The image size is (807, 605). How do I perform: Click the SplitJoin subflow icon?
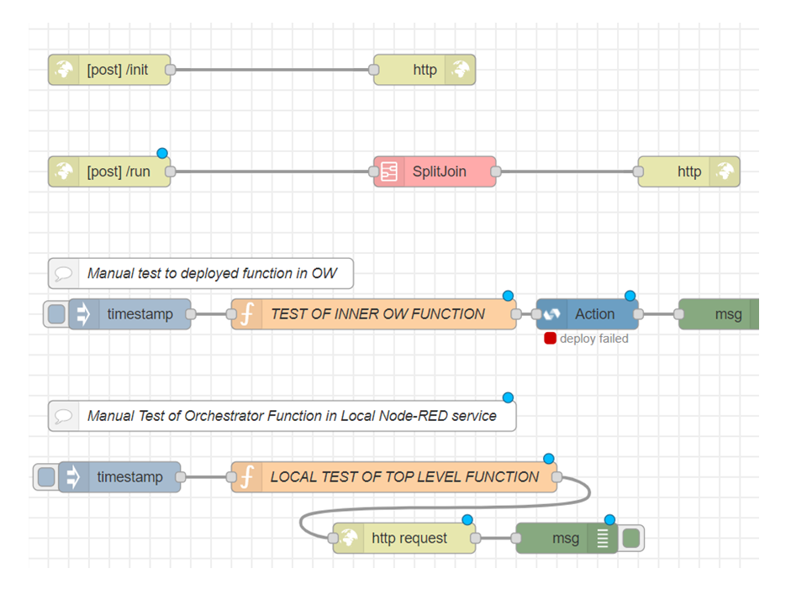pyautogui.click(x=389, y=171)
